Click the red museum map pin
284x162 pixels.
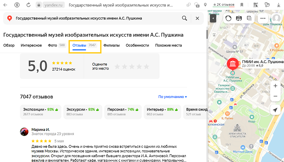point(233,64)
